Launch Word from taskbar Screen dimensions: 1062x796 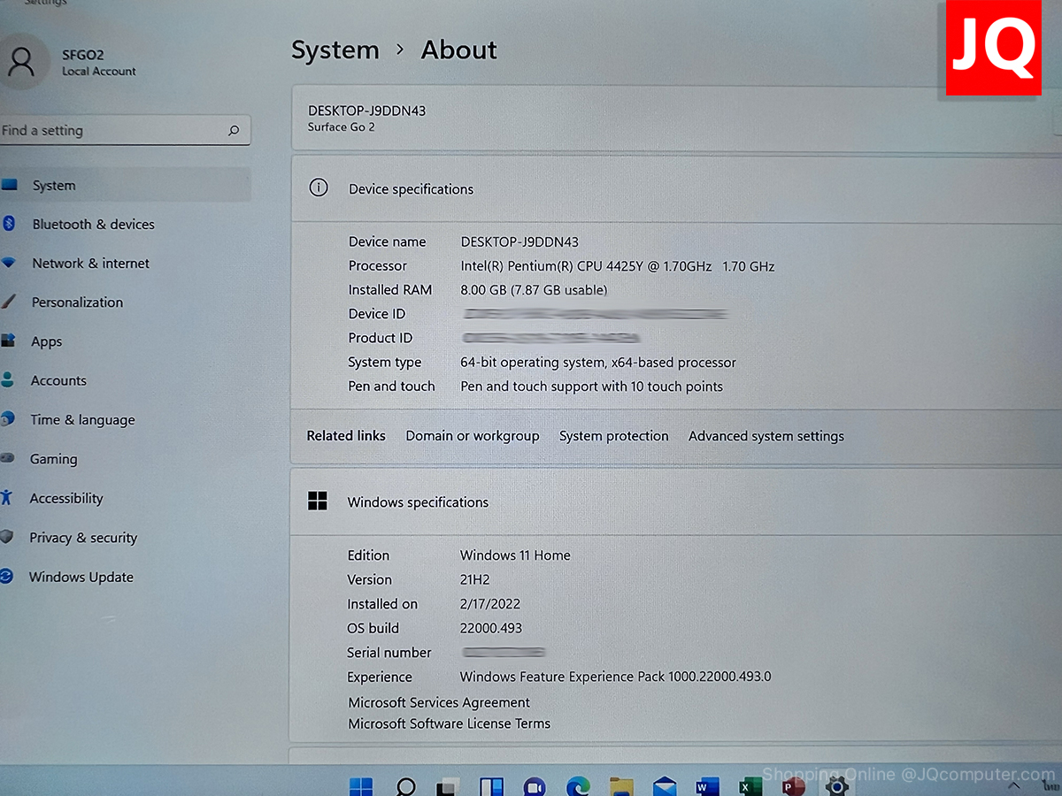[x=707, y=786]
